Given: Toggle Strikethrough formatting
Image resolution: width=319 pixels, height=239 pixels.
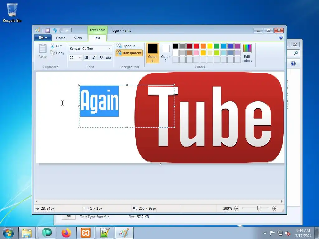Looking at the screenshot, I should point(109,58).
